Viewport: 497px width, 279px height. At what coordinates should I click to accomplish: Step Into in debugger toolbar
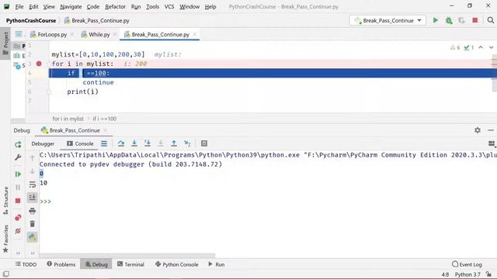[x=134, y=143]
